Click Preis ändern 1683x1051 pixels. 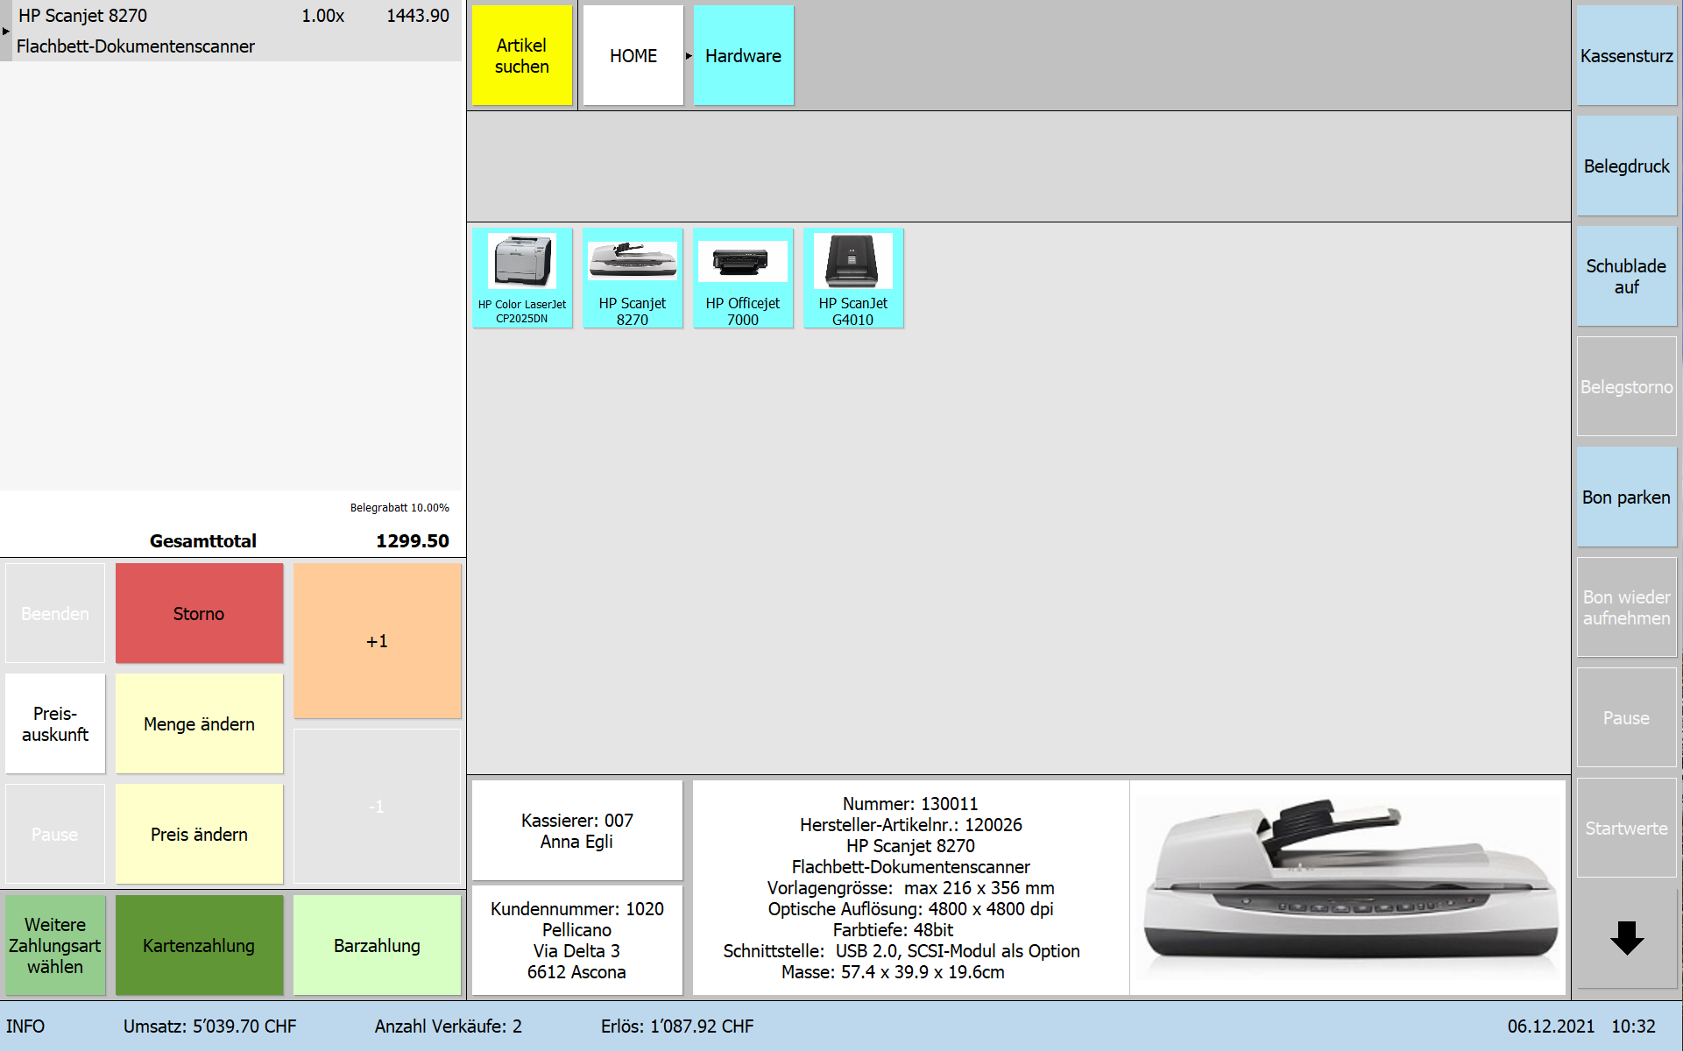(199, 834)
